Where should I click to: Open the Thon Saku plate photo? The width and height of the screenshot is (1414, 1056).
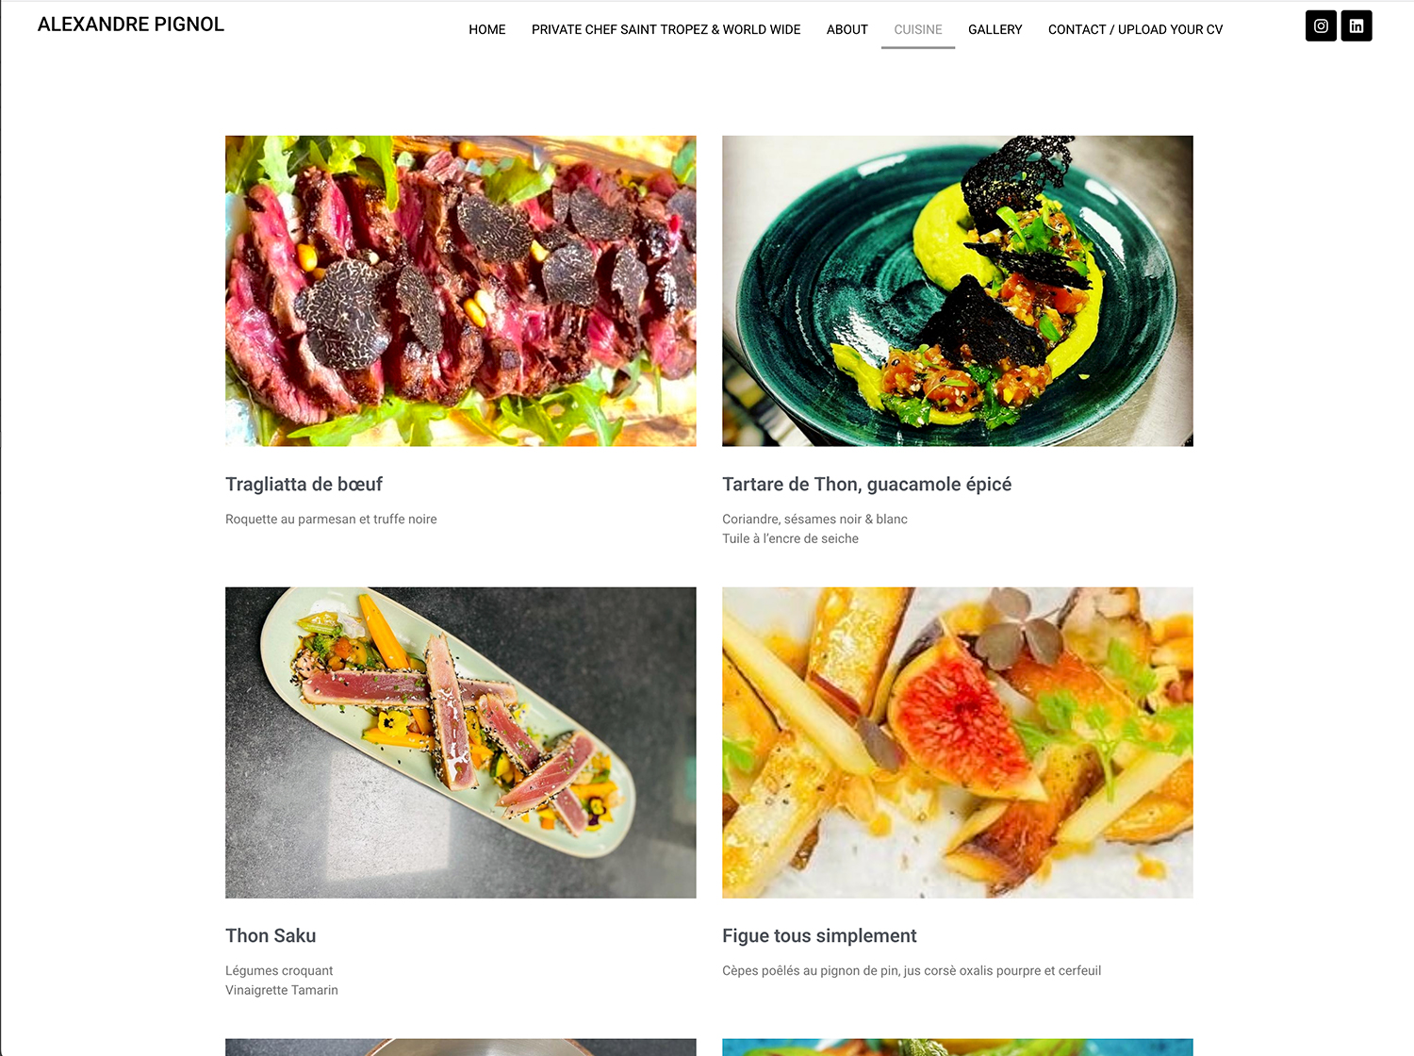click(x=461, y=742)
